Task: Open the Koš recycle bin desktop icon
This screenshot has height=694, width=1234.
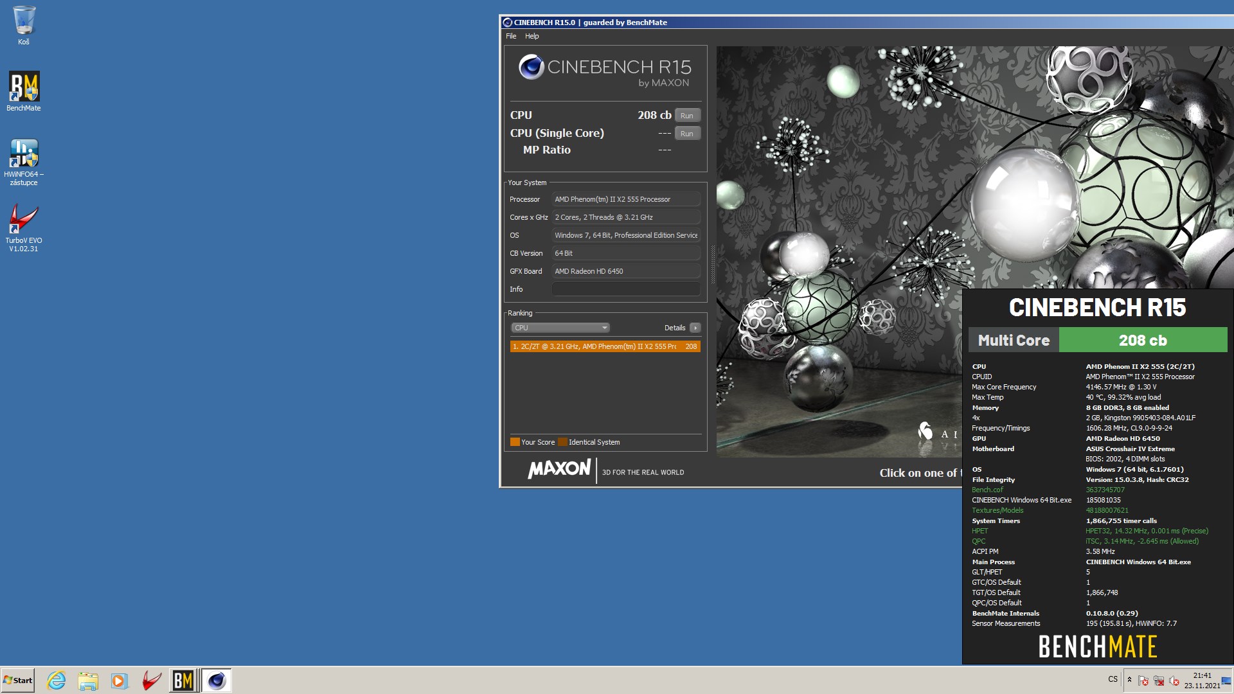Action: click(x=24, y=26)
